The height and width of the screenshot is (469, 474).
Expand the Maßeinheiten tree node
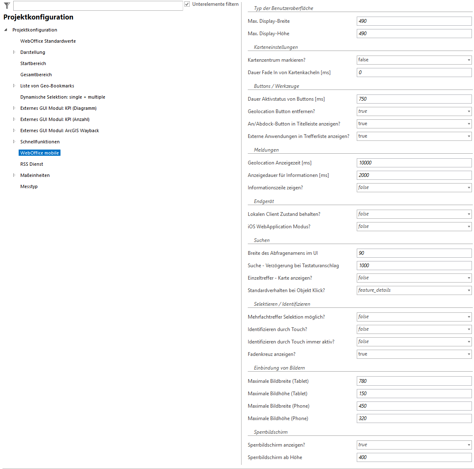click(14, 175)
